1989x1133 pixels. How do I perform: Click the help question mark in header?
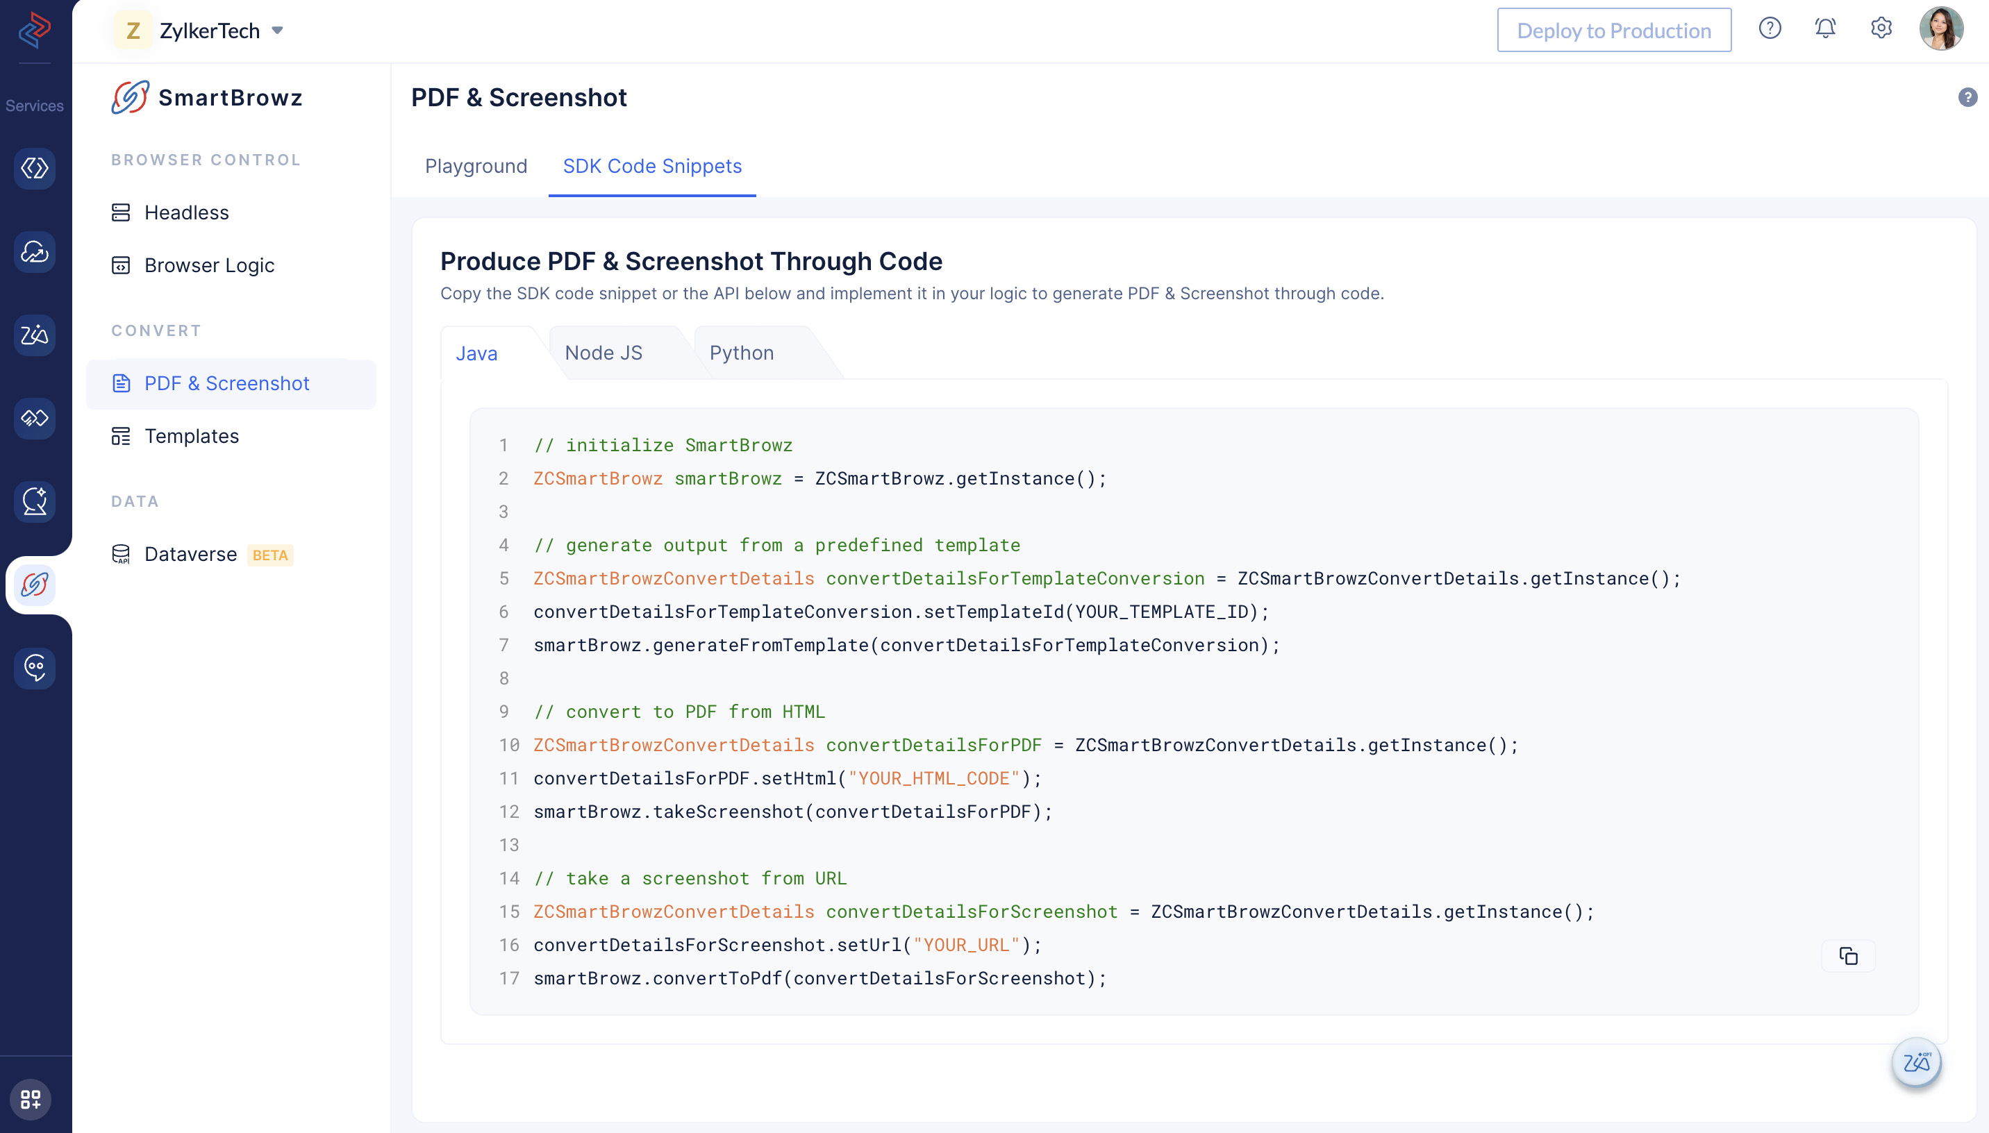[x=1770, y=28]
